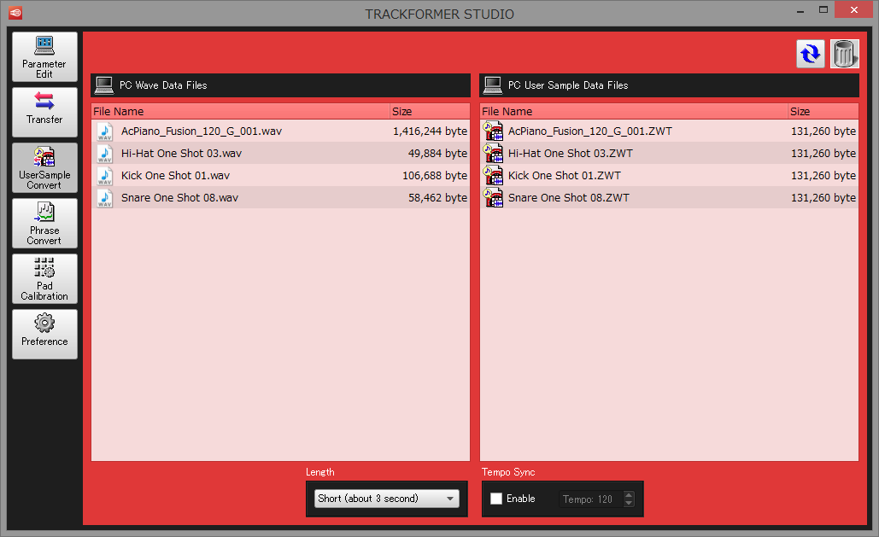Sort user sample files by File Name header
This screenshot has height=537, width=879.
pos(634,111)
